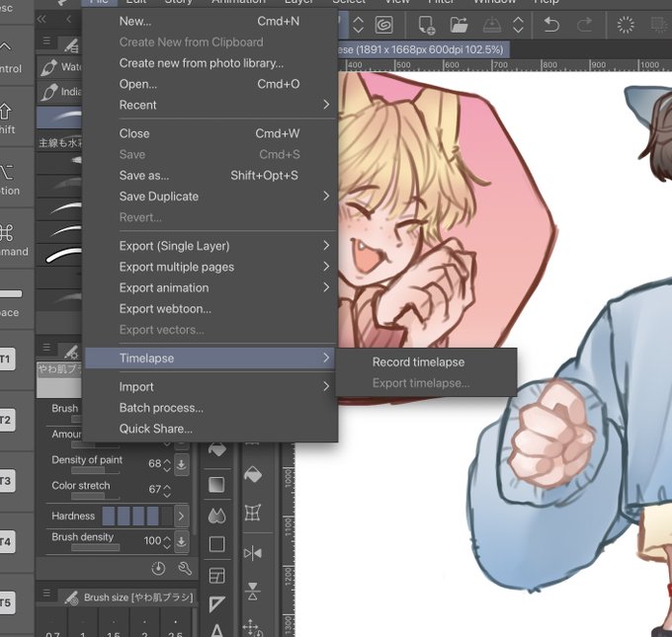Viewport: 672px width, 637px height.
Task: Click the New document icon in toolbar
Action: [427, 25]
